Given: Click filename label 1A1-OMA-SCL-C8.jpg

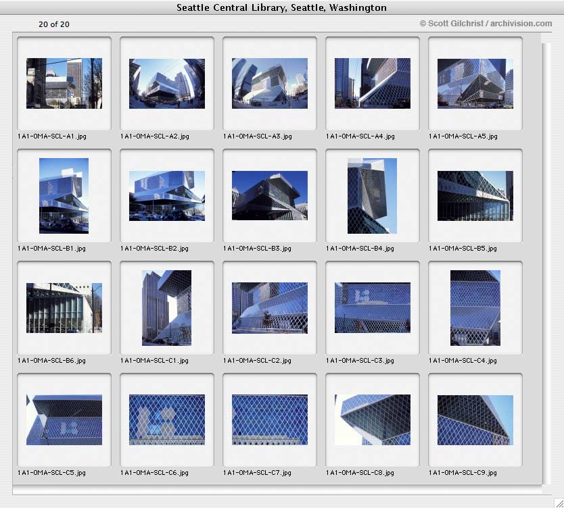Looking at the screenshot, I should 360,472.
